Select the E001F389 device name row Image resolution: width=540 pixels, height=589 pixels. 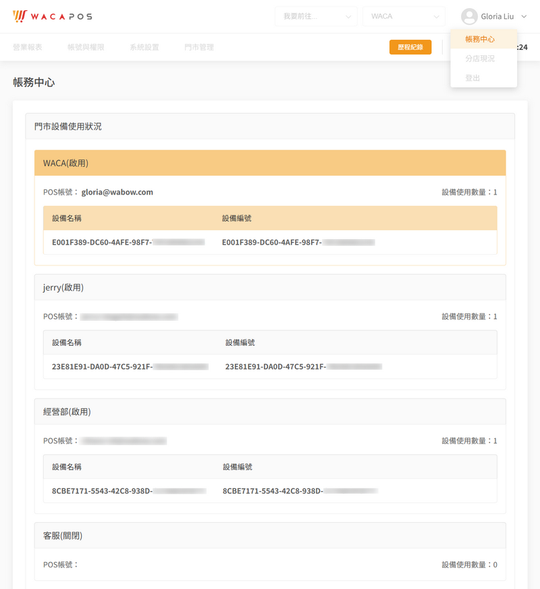[x=128, y=242]
